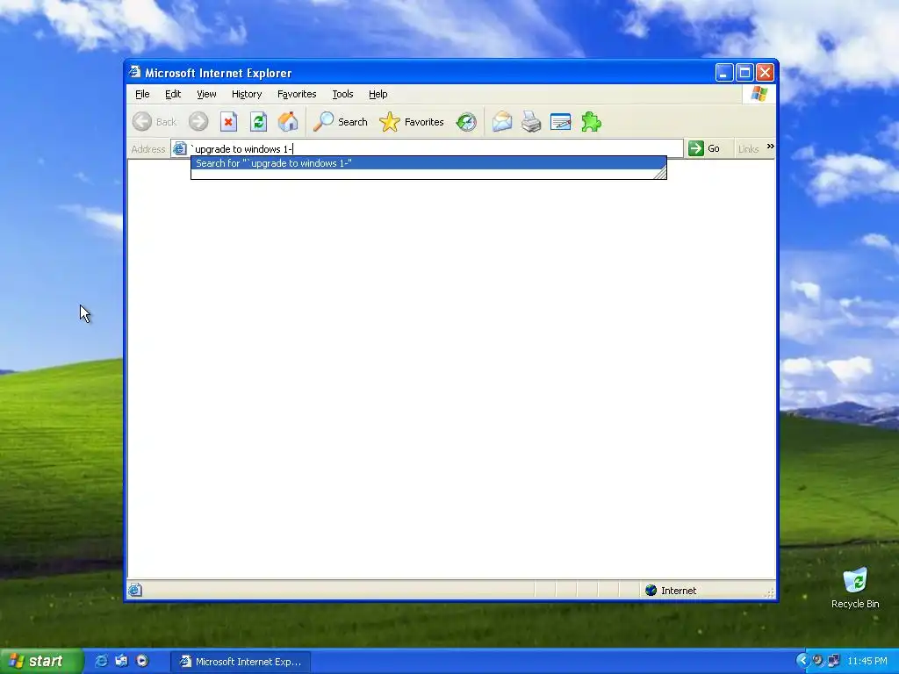Open the History menu
Image resolution: width=899 pixels, height=674 pixels.
tap(247, 94)
